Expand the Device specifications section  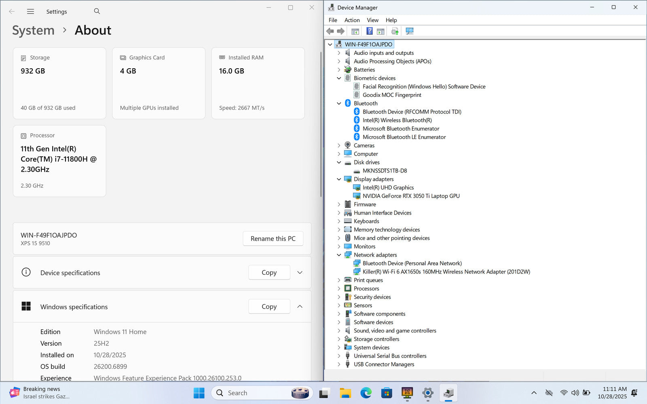(x=300, y=273)
